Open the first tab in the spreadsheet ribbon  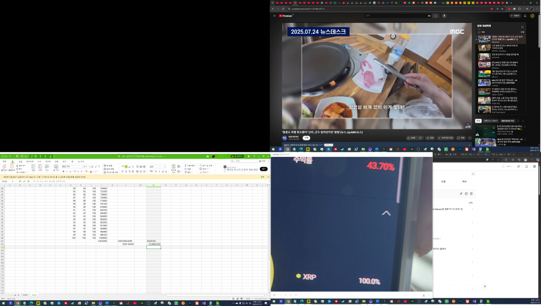point(4,162)
